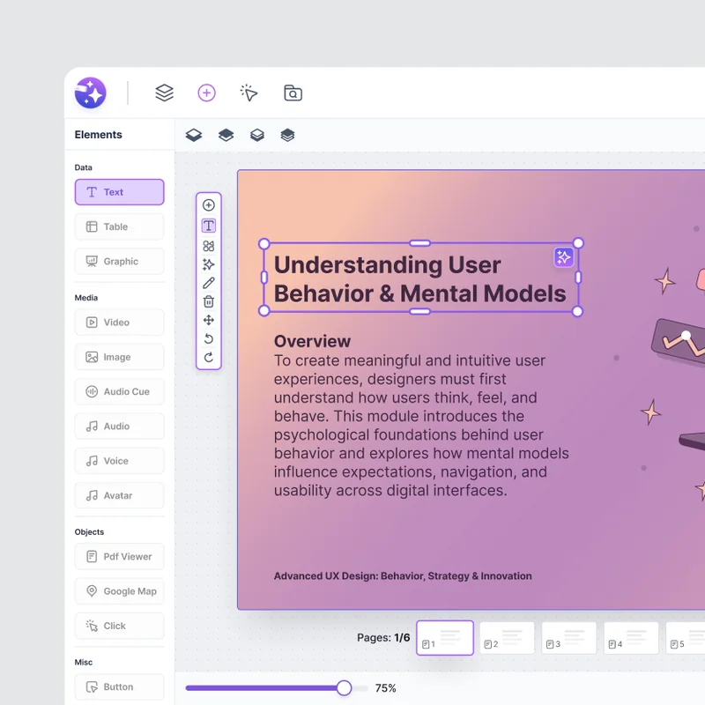Add a Graphic element
This screenshot has height=705, width=705.
[119, 261]
